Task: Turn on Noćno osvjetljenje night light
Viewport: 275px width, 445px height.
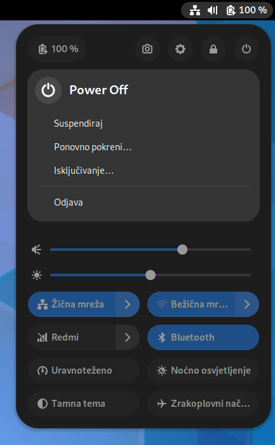Action: 203,371
